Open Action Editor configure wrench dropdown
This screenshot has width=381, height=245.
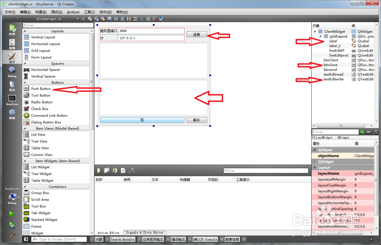131,171
